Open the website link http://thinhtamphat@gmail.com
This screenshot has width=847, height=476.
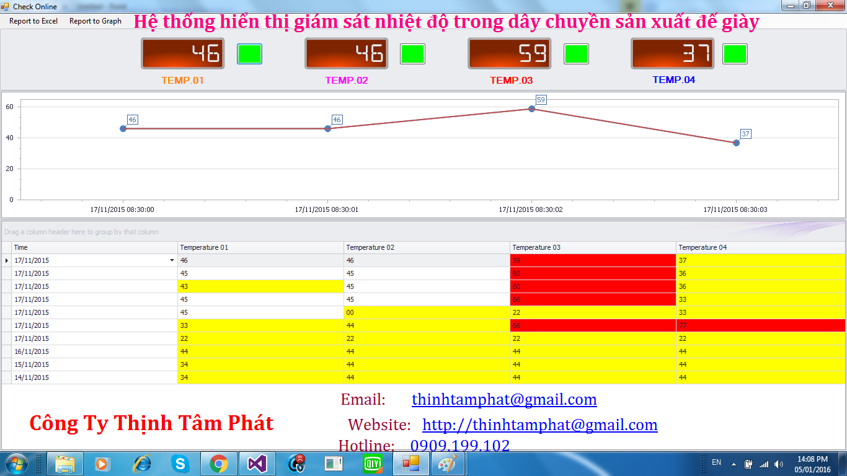coord(539,425)
